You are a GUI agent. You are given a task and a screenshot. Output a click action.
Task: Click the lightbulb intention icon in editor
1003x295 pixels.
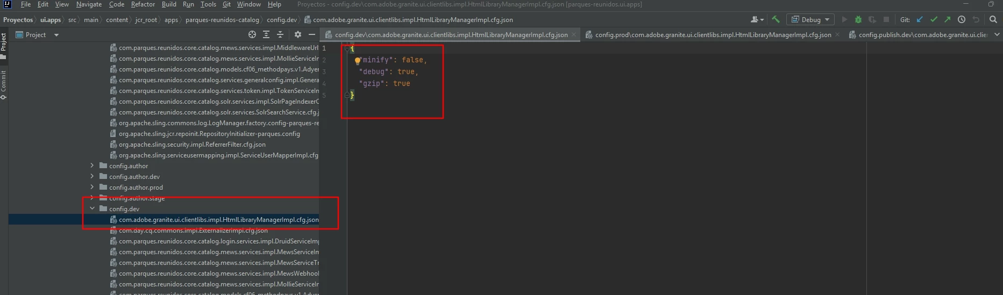point(358,61)
